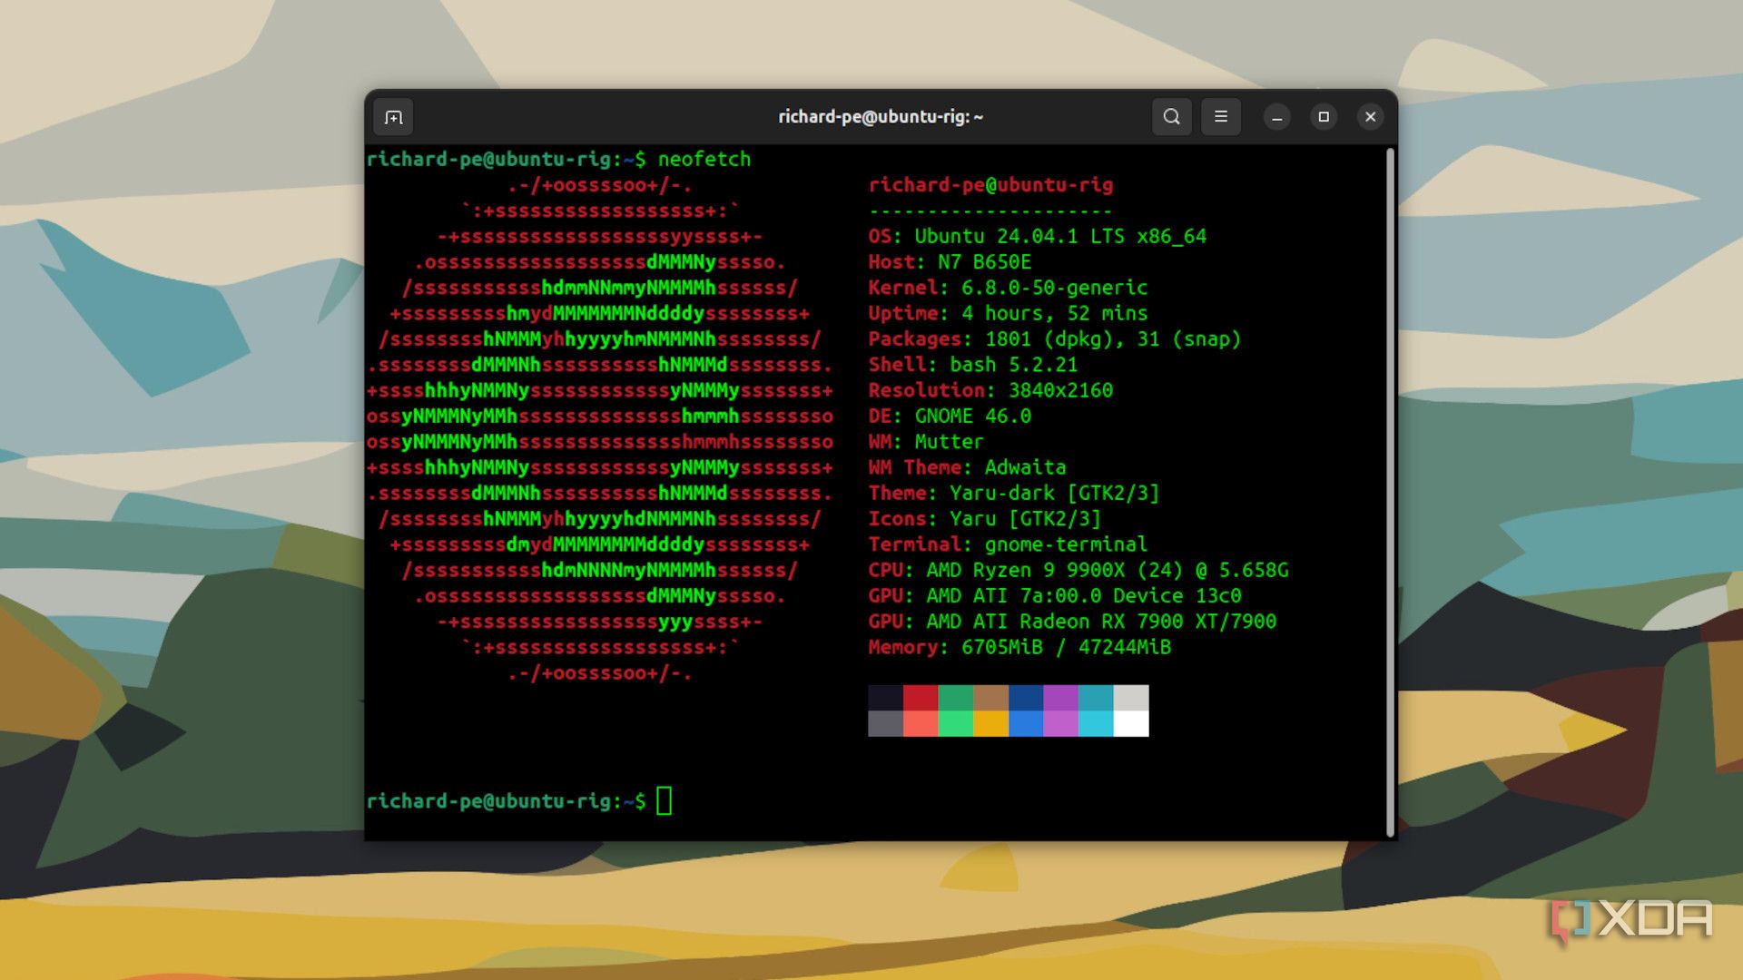
Task: Select the red swatch in the top row
Action: click(x=921, y=698)
